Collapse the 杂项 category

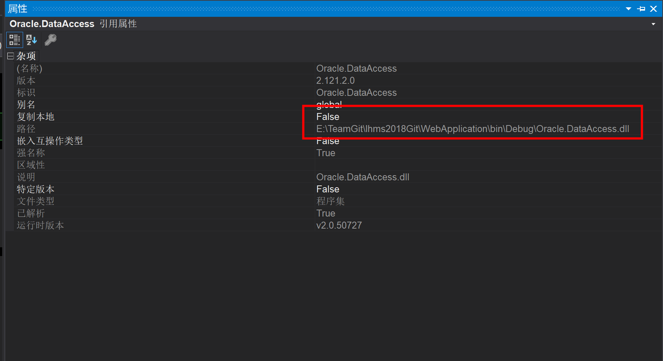click(x=11, y=56)
